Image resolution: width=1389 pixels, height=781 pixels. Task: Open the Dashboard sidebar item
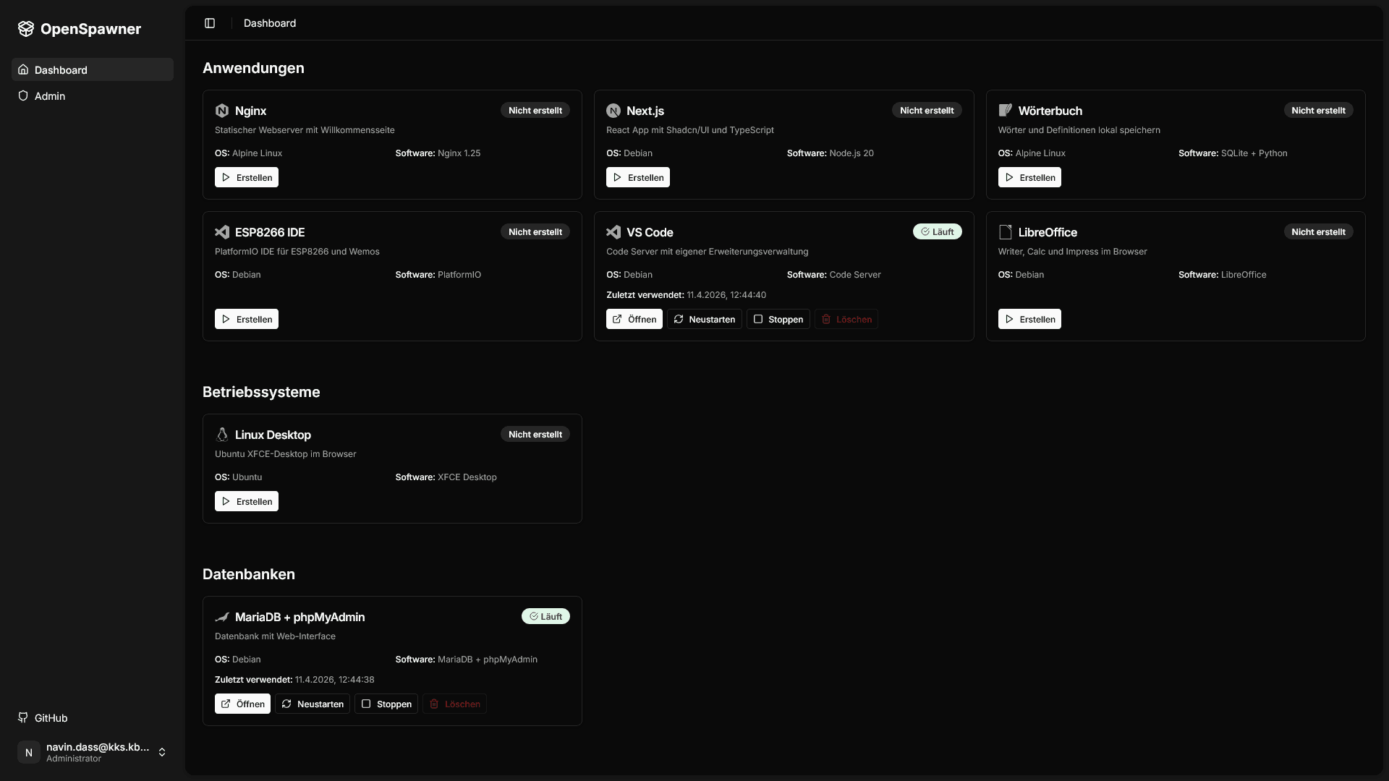tap(93, 69)
